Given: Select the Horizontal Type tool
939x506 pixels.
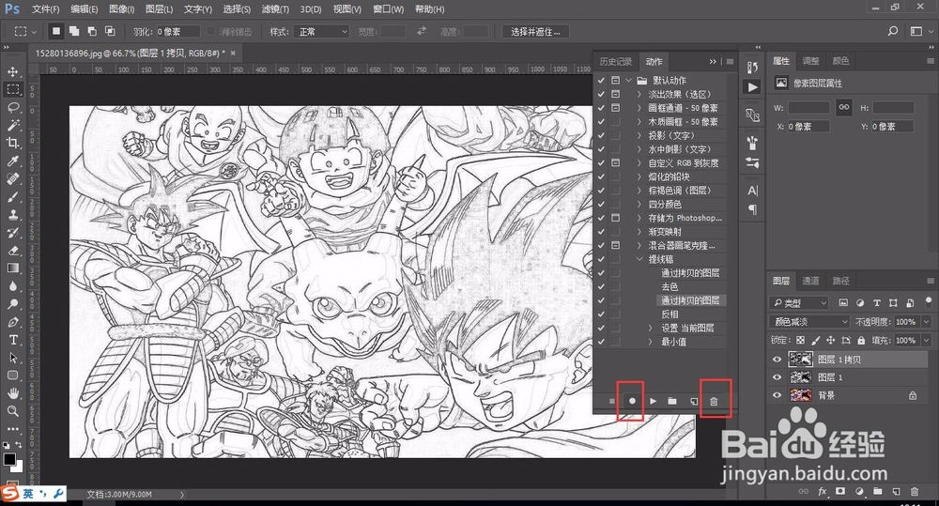Looking at the screenshot, I should (x=12, y=340).
